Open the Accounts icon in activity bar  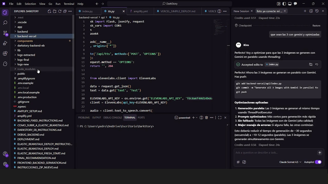point(5,154)
